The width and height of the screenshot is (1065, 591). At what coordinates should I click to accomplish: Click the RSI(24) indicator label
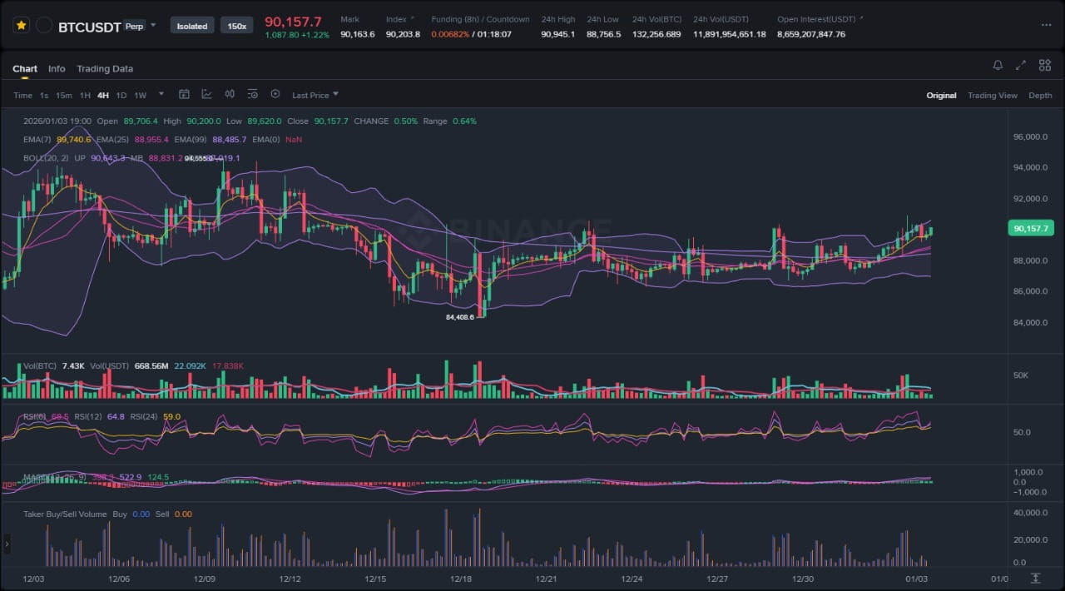pos(145,416)
